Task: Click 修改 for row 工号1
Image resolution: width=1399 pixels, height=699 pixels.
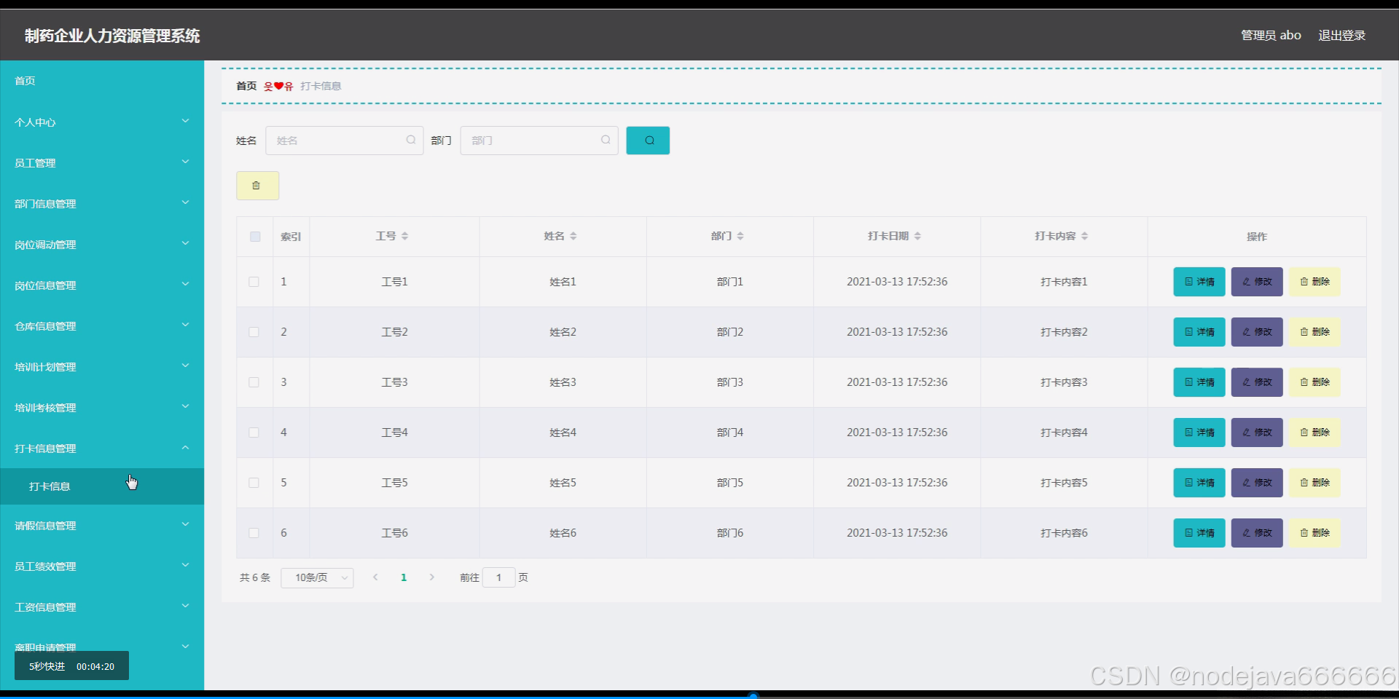Action: click(x=1257, y=282)
